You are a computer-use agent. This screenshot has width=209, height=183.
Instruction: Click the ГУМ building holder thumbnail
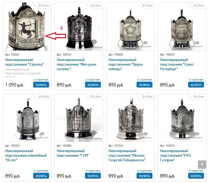click(x=79, y=118)
